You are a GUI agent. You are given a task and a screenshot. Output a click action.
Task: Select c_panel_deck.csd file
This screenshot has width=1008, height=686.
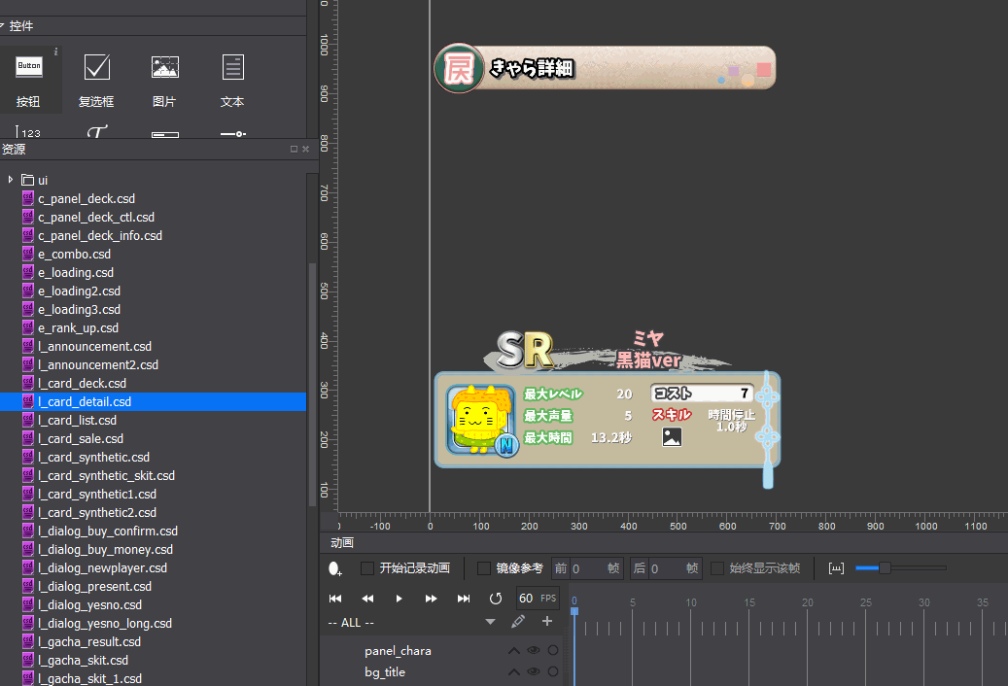(x=86, y=198)
